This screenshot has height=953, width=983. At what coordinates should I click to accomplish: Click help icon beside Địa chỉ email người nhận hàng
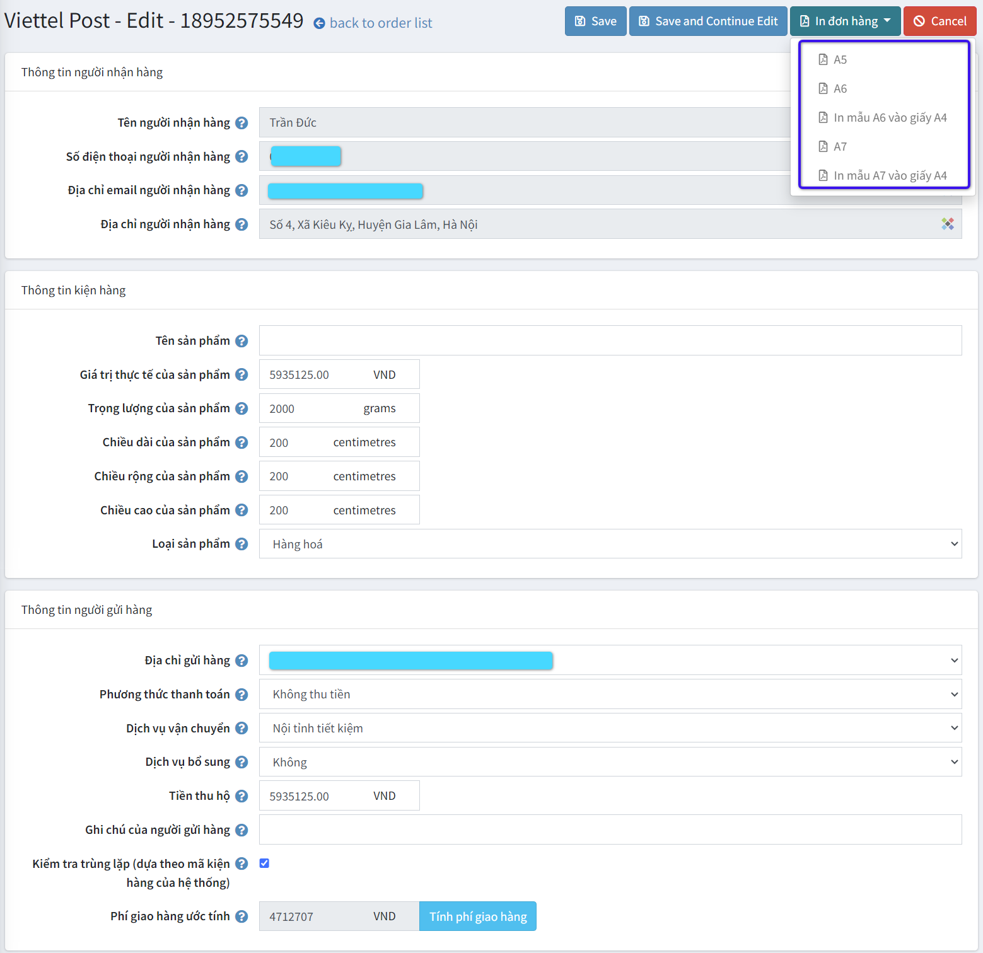point(241,190)
